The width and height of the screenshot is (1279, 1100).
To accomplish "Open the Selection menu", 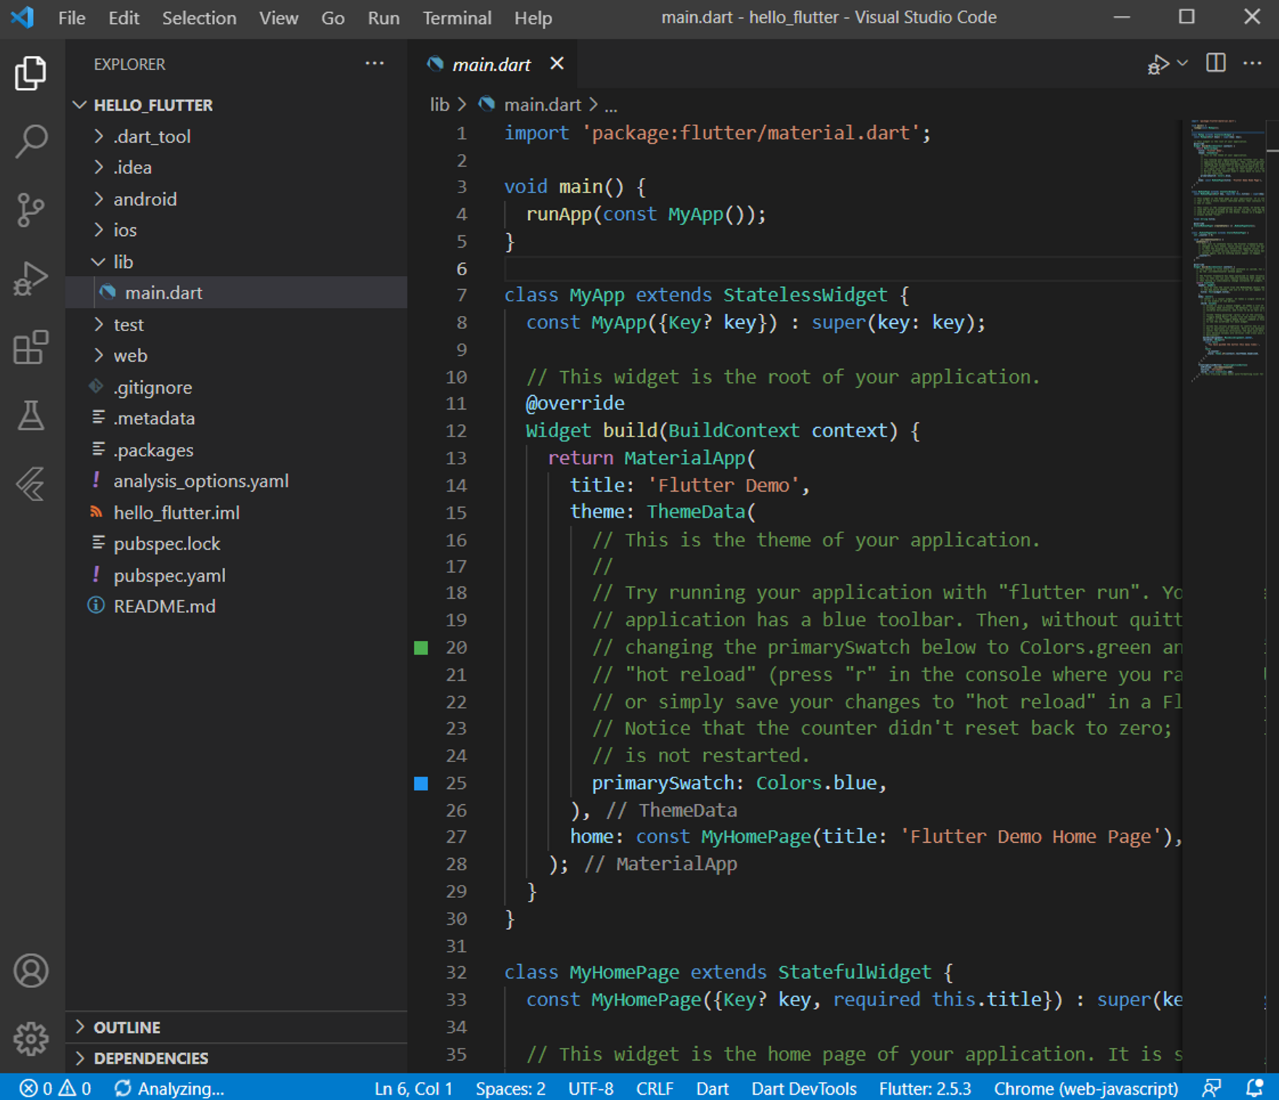I will (x=199, y=18).
